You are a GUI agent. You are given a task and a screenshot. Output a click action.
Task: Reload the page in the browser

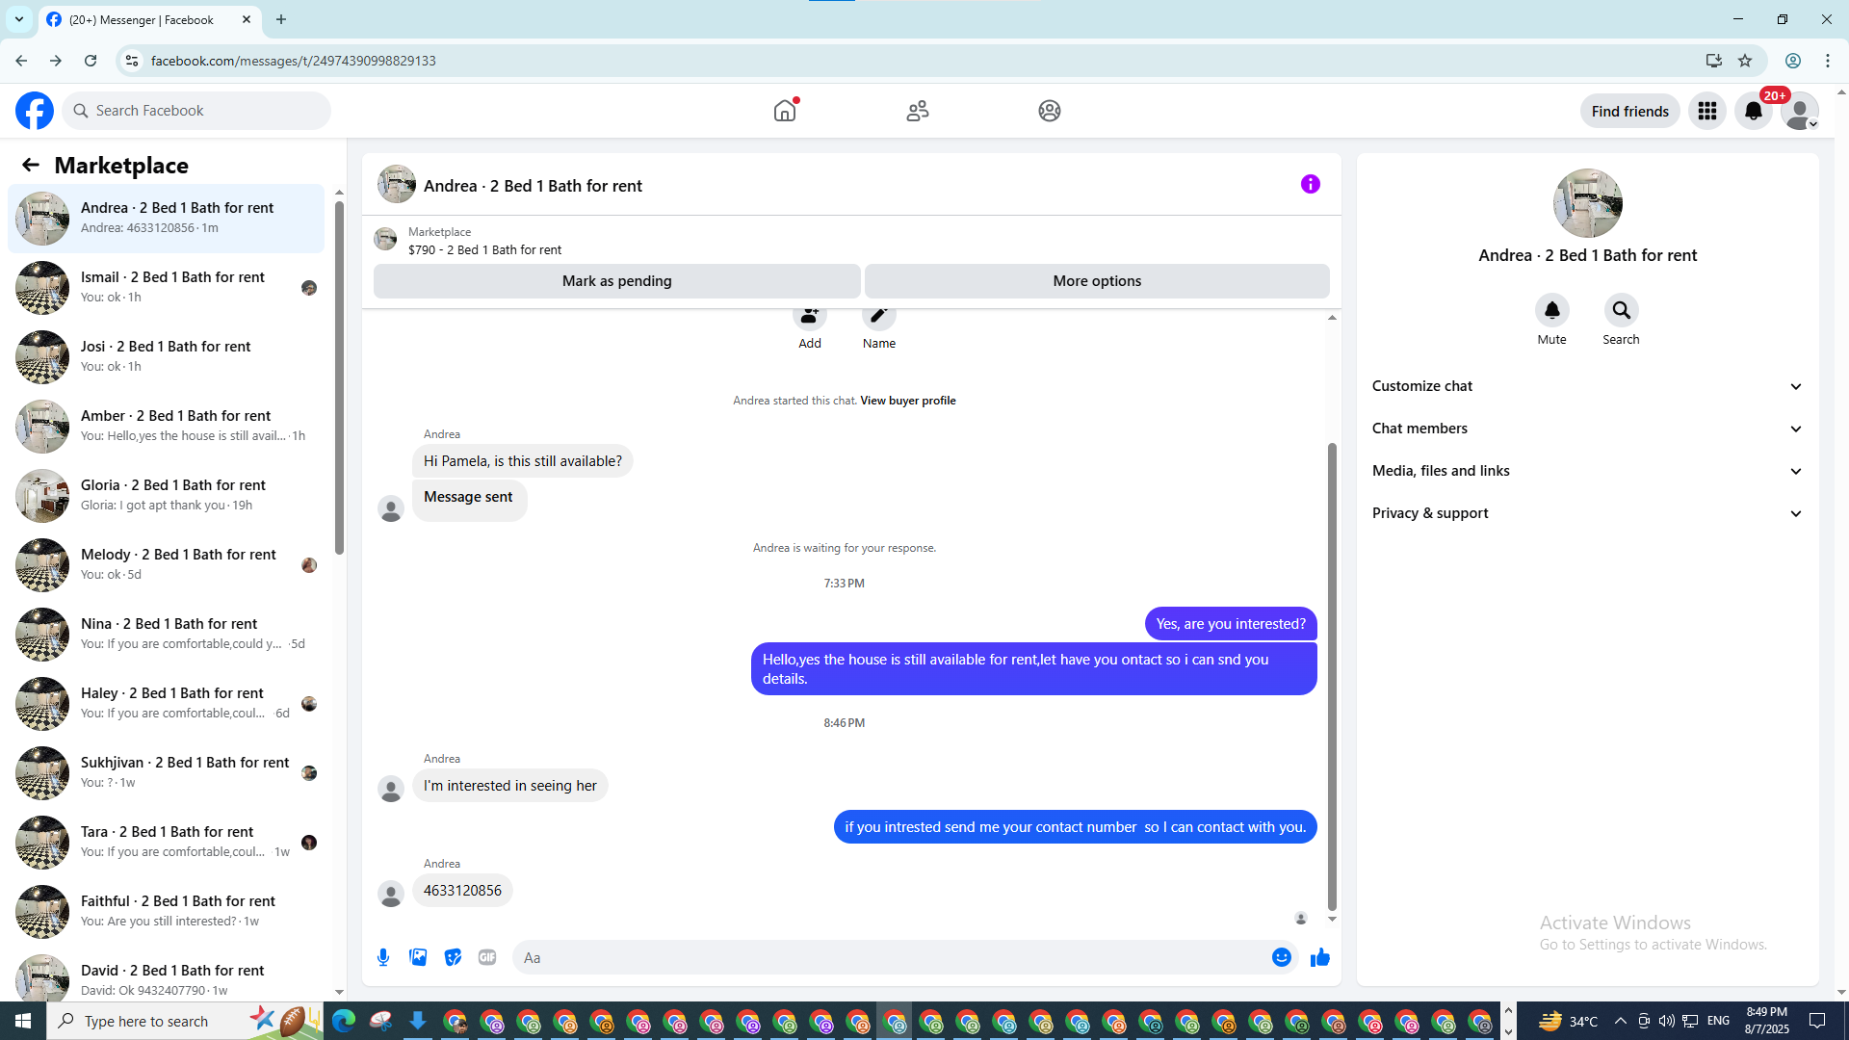pyautogui.click(x=91, y=61)
